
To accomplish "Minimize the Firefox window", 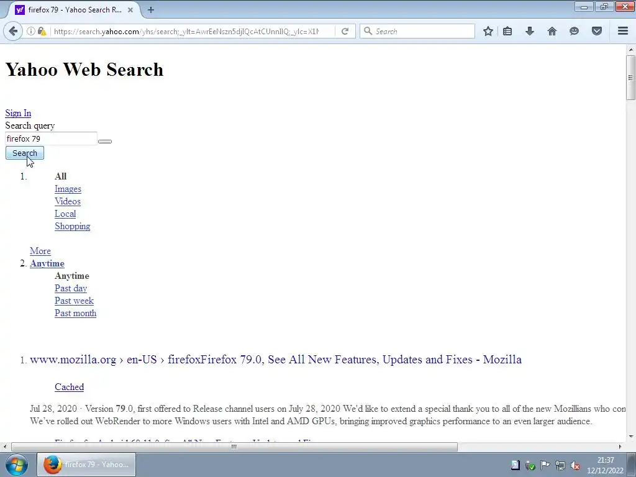I will tap(584, 6).
